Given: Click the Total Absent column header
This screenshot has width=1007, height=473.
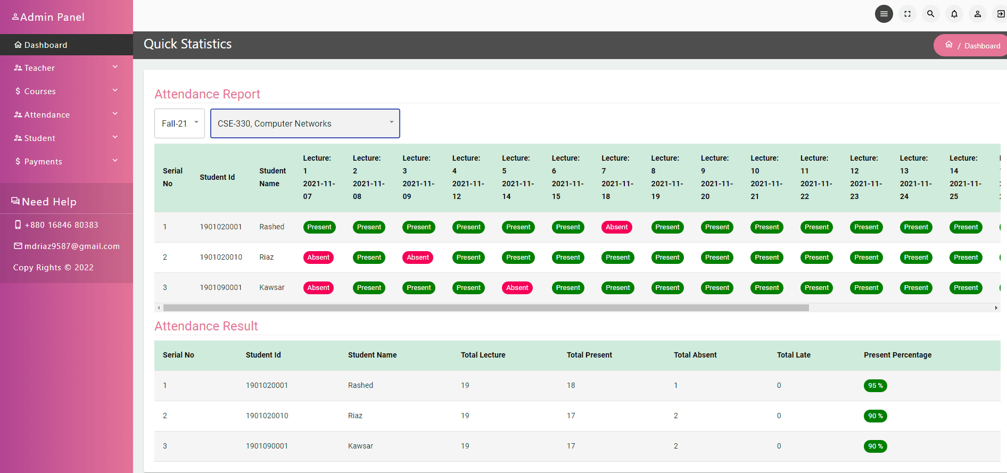Looking at the screenshot, I should 695,355.
